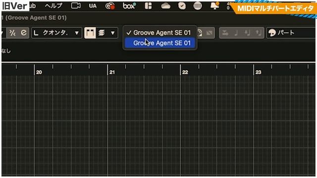Open the arrow dropdown beside the layers icon
The width and height of the screenshot is (317, 178).
point(113,33)
